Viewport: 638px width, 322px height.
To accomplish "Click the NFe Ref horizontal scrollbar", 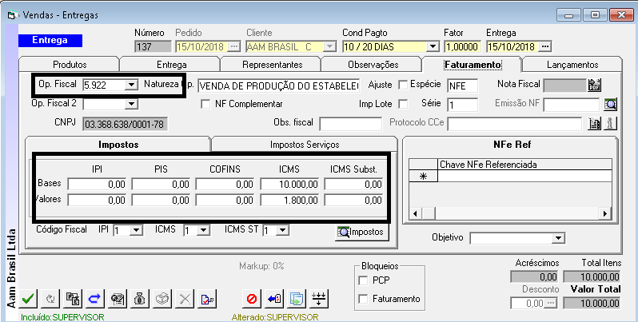I will 512,214.
